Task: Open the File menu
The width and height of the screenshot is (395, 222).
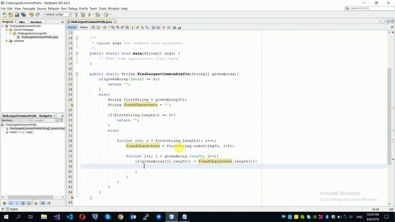Action: 3,9
